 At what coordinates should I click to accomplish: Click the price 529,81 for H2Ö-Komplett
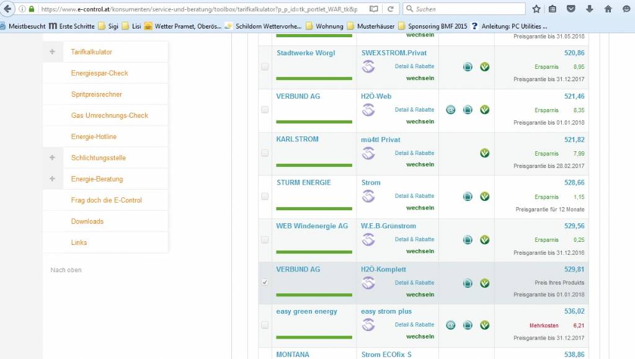574,269
